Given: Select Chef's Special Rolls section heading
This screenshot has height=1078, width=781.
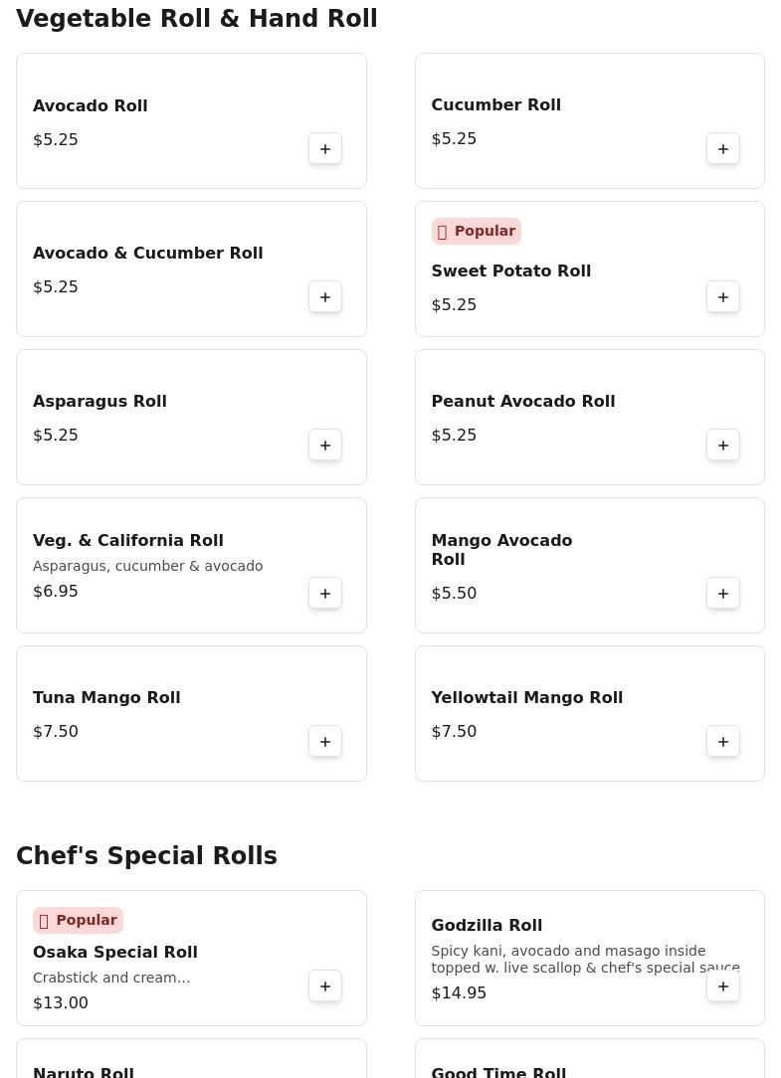Looking at the screenshot, I should (146, 855).
